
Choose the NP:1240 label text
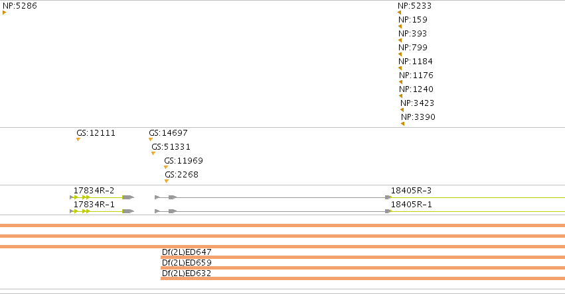pyautogui.click(x=416, y=89)
